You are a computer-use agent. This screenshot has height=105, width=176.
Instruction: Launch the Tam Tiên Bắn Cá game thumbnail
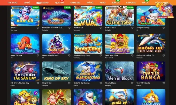click(151, 71)
